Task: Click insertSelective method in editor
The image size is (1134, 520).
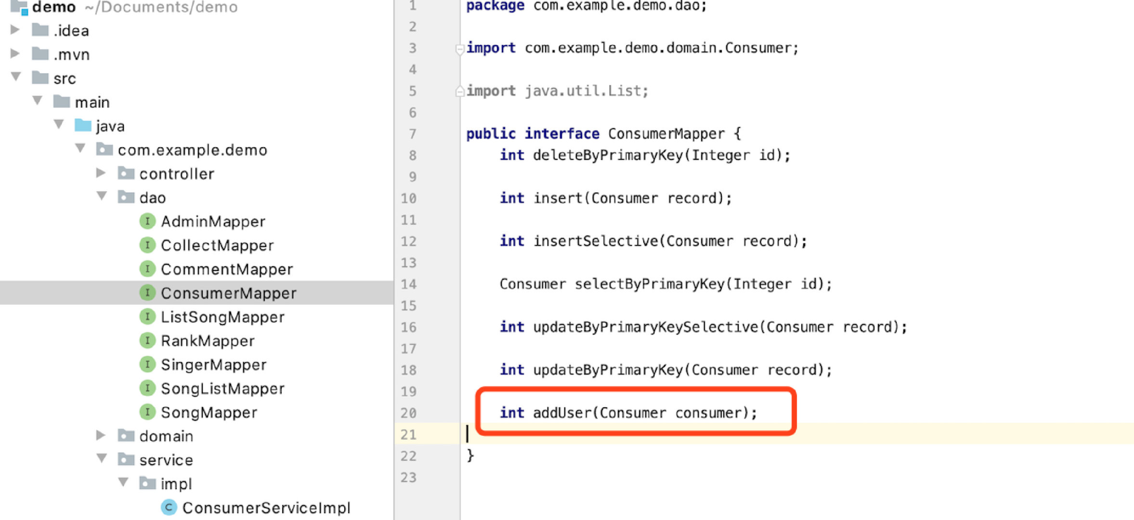Action: [595, 240]
